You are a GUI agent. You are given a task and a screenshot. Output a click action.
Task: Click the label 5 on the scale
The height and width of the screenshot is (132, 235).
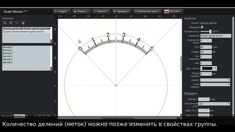(x=152, y=48)
